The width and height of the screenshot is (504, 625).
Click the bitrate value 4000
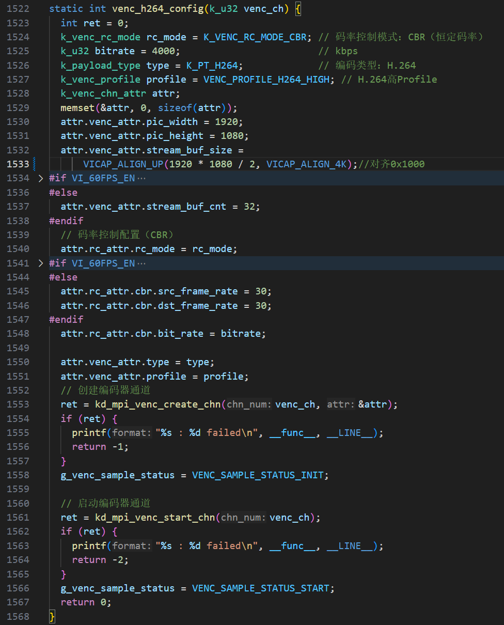pos(164,51)
